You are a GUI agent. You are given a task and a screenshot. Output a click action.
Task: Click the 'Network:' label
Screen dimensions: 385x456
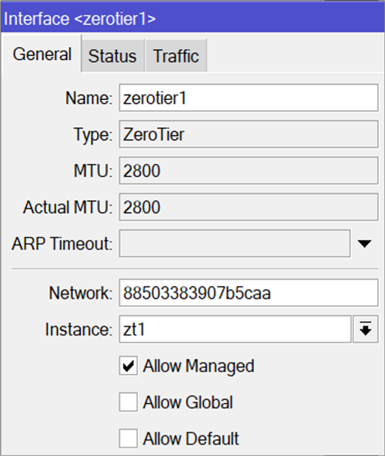(x=81, y=293)
